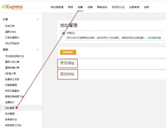
Task: Open 无忧退货保障计划 in sidebar
Action: pos(14,56)
